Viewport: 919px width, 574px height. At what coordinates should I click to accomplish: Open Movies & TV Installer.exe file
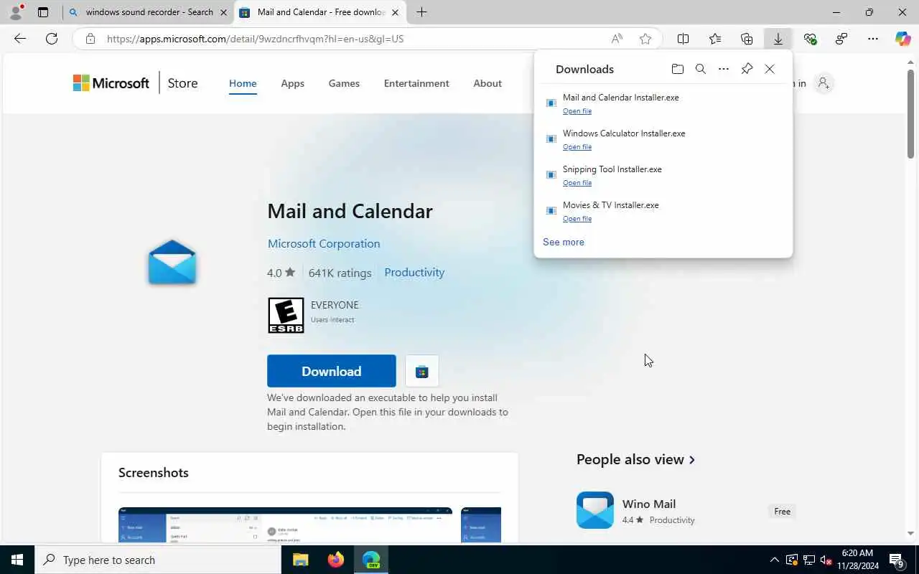point(577,219)
